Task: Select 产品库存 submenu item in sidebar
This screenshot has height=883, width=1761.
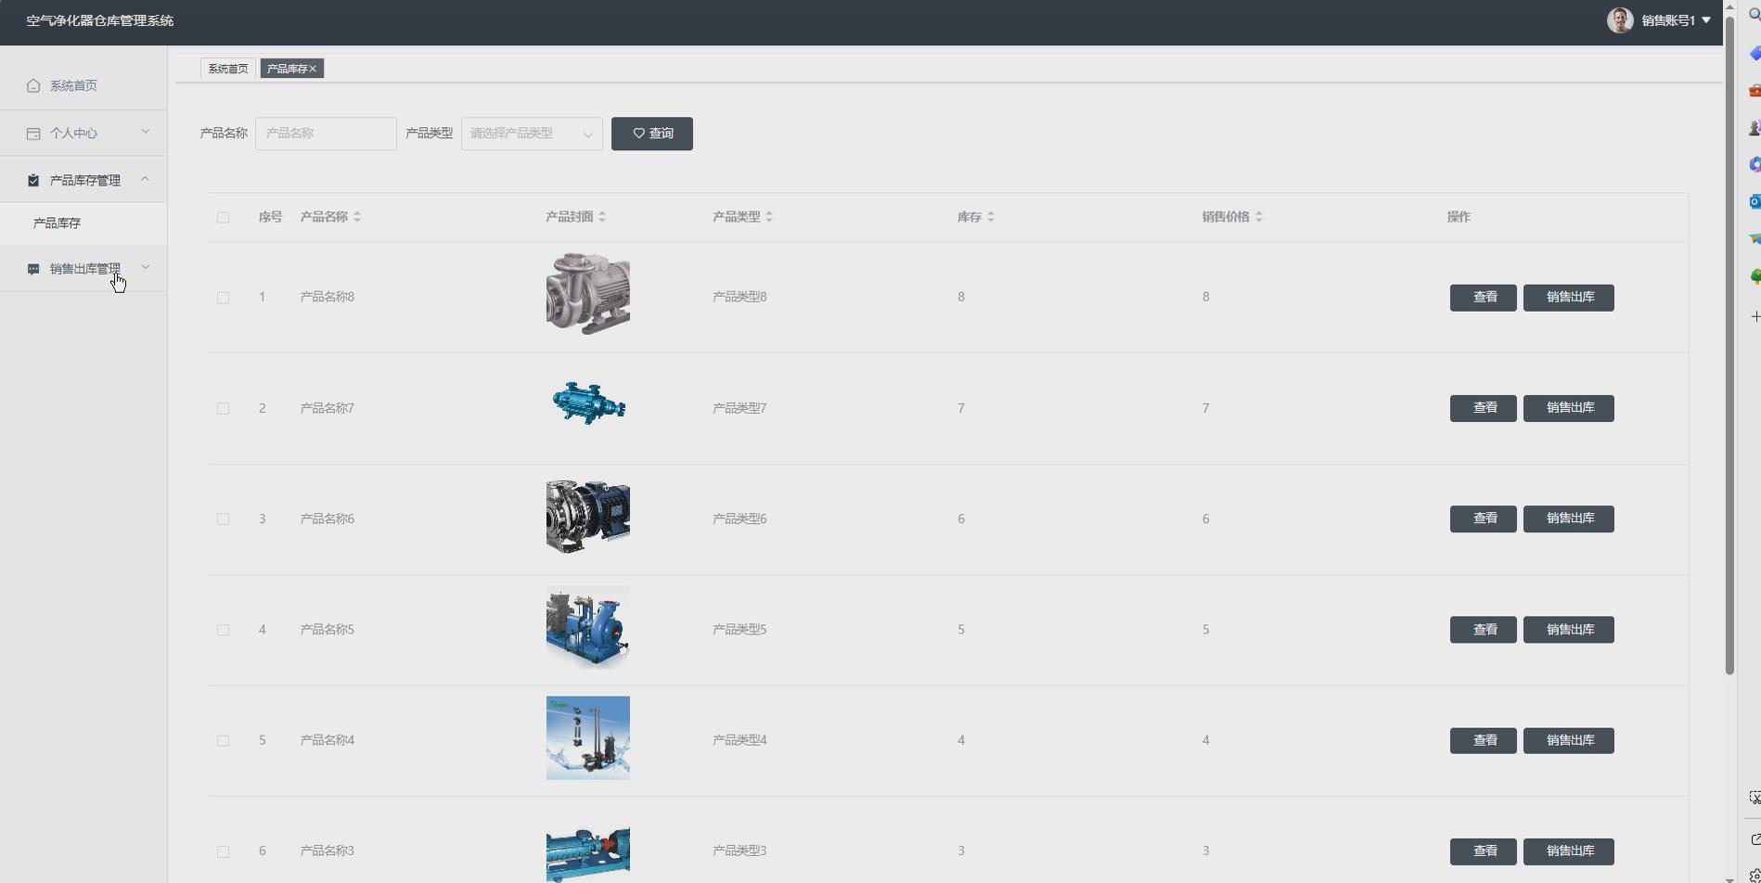Action: pyautogui.click(x=58, y=224)
